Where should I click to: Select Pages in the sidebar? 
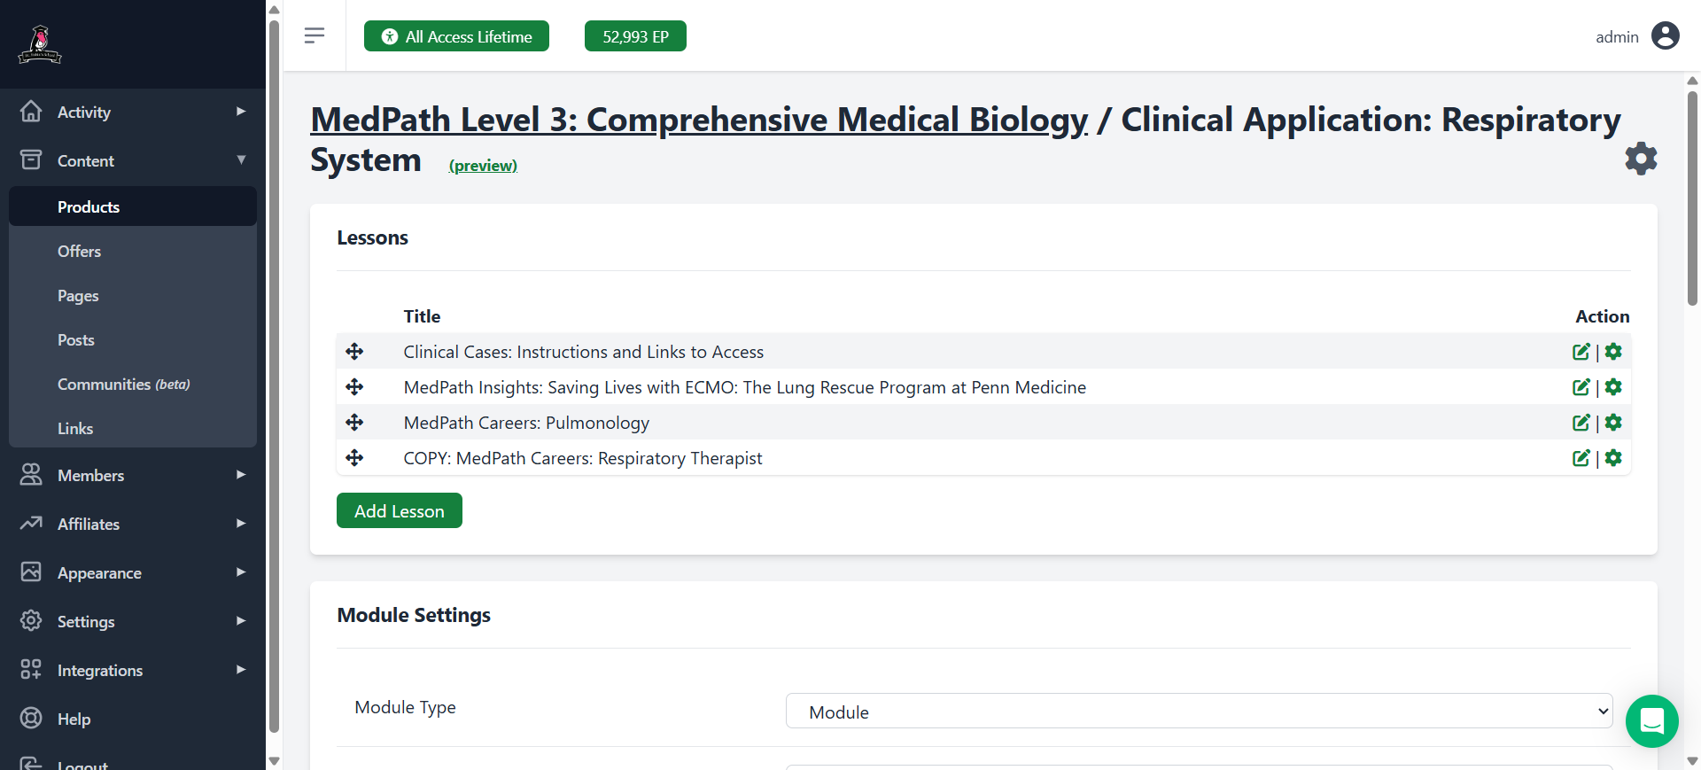point(78,296)
